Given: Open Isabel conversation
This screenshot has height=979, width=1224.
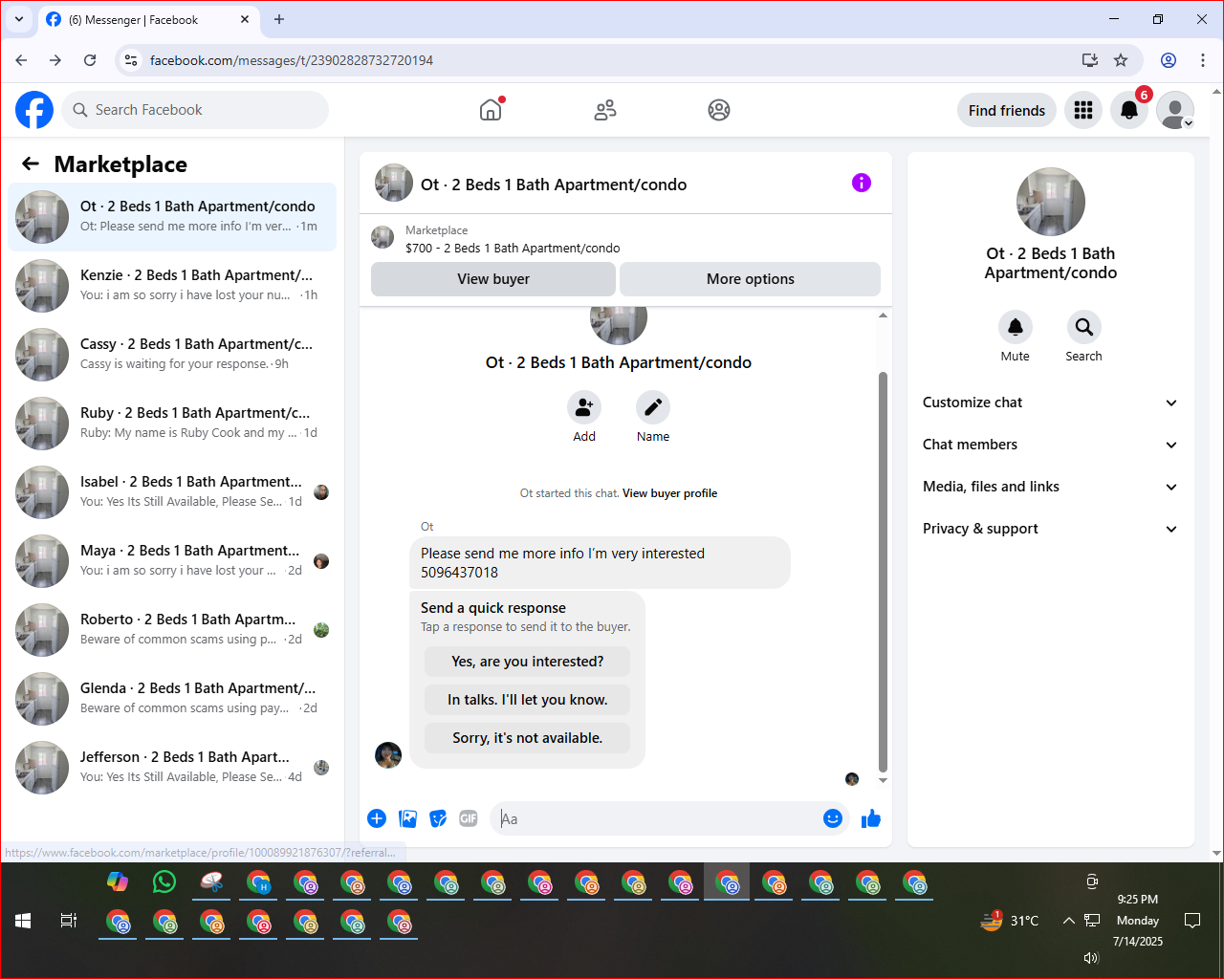Looking at the screenshot, I should [x=172, y=492].
